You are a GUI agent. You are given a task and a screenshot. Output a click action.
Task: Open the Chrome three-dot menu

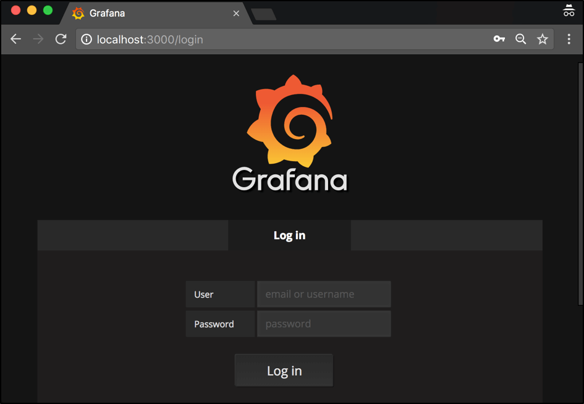click(569, 39)
